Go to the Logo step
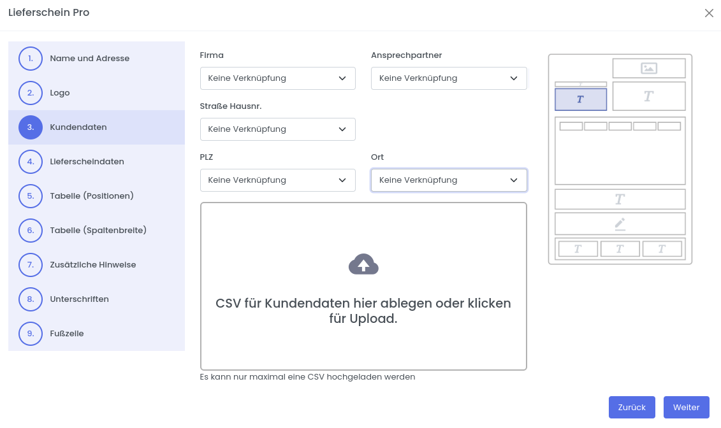The width and height of the screenshot is (721, 428). tap(60, 93)
